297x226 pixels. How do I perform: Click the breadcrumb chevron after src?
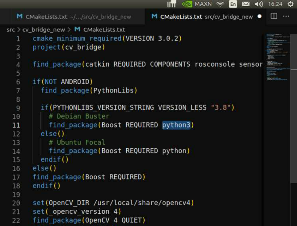[19, 30]
